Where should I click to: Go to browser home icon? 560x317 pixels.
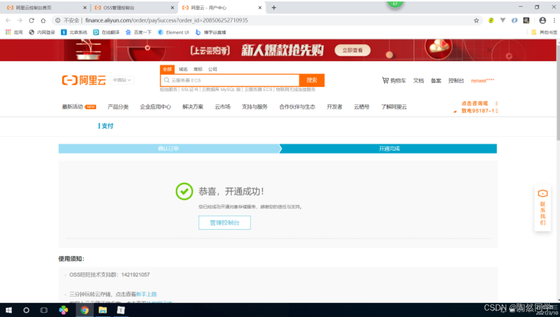(x=43, y=20)
